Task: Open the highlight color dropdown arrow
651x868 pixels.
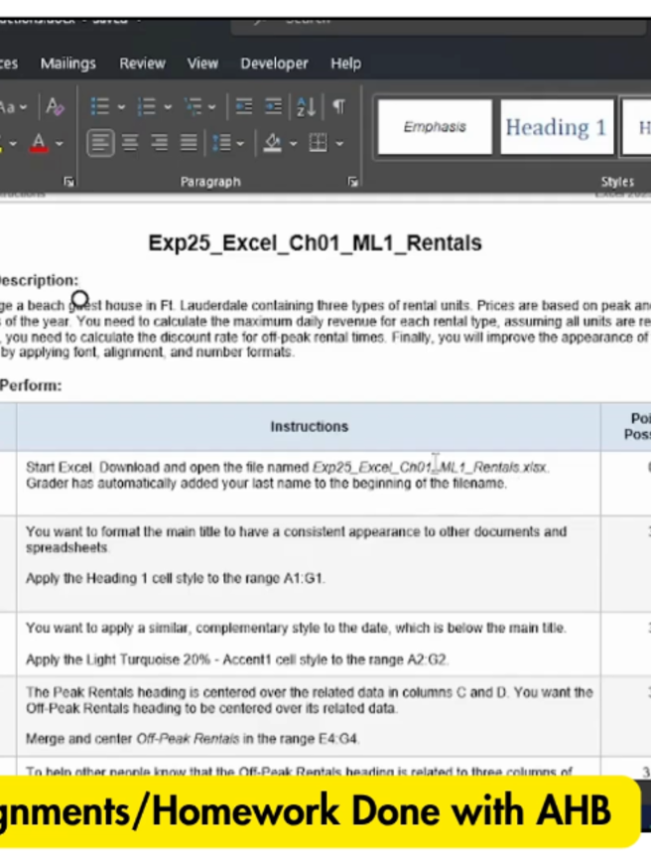Action: [13, 144]
